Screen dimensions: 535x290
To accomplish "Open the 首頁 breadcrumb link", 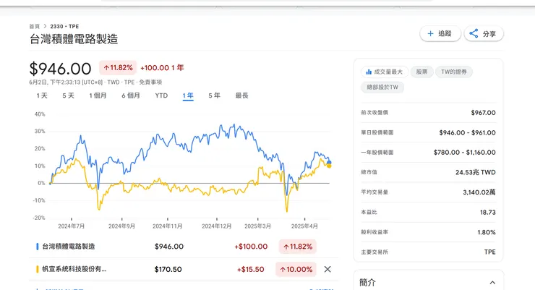I will click(x=35, y=26).
